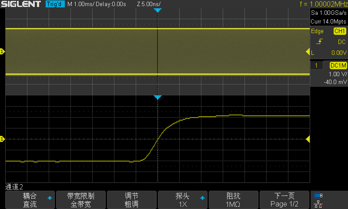Select the blue trigger position marker at top
This screenshot has height=209, width=348.
(x=157, y=10)
